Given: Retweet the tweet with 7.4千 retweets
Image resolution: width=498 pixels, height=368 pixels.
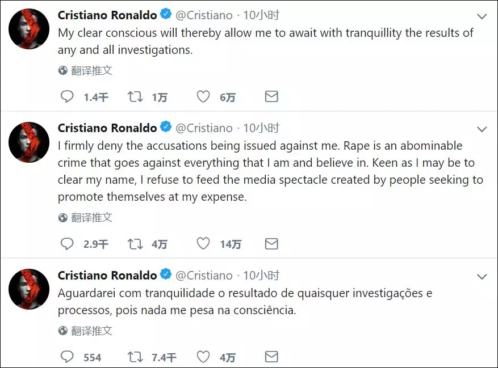Looking at the screenshot, I should (135, 357).
